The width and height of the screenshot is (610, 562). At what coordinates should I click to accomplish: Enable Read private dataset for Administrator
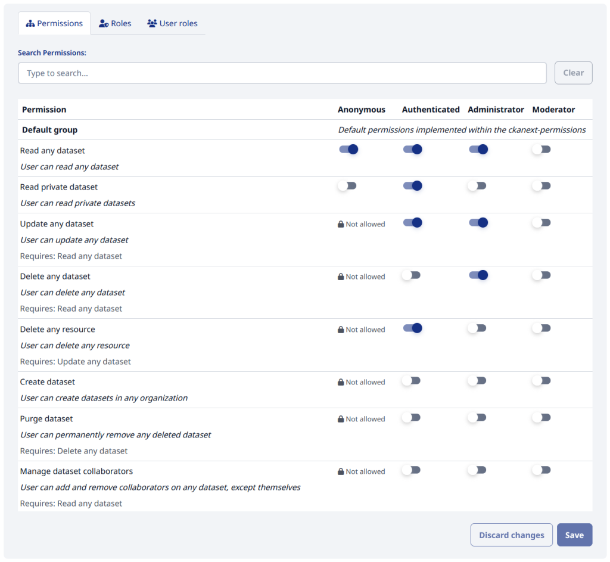click(477, 186)
